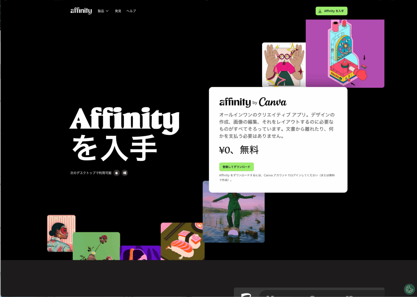Open the ヘルプ navigation item
Image resolution: width=417 pixels, height=297 pixels.
pos(131,11)
